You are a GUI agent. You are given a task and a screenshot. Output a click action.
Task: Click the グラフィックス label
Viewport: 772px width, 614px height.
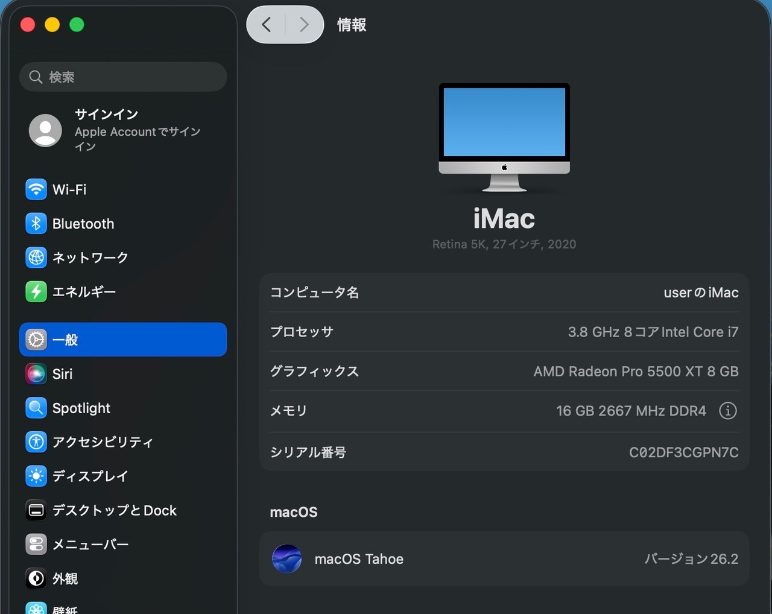tap(314, 372)
